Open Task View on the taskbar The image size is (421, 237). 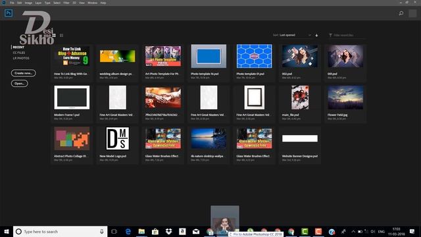coord(114,231)
